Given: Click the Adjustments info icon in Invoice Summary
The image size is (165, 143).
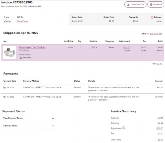Looking at the screenshot, I should pyautogui.click(x=124, y=128).
